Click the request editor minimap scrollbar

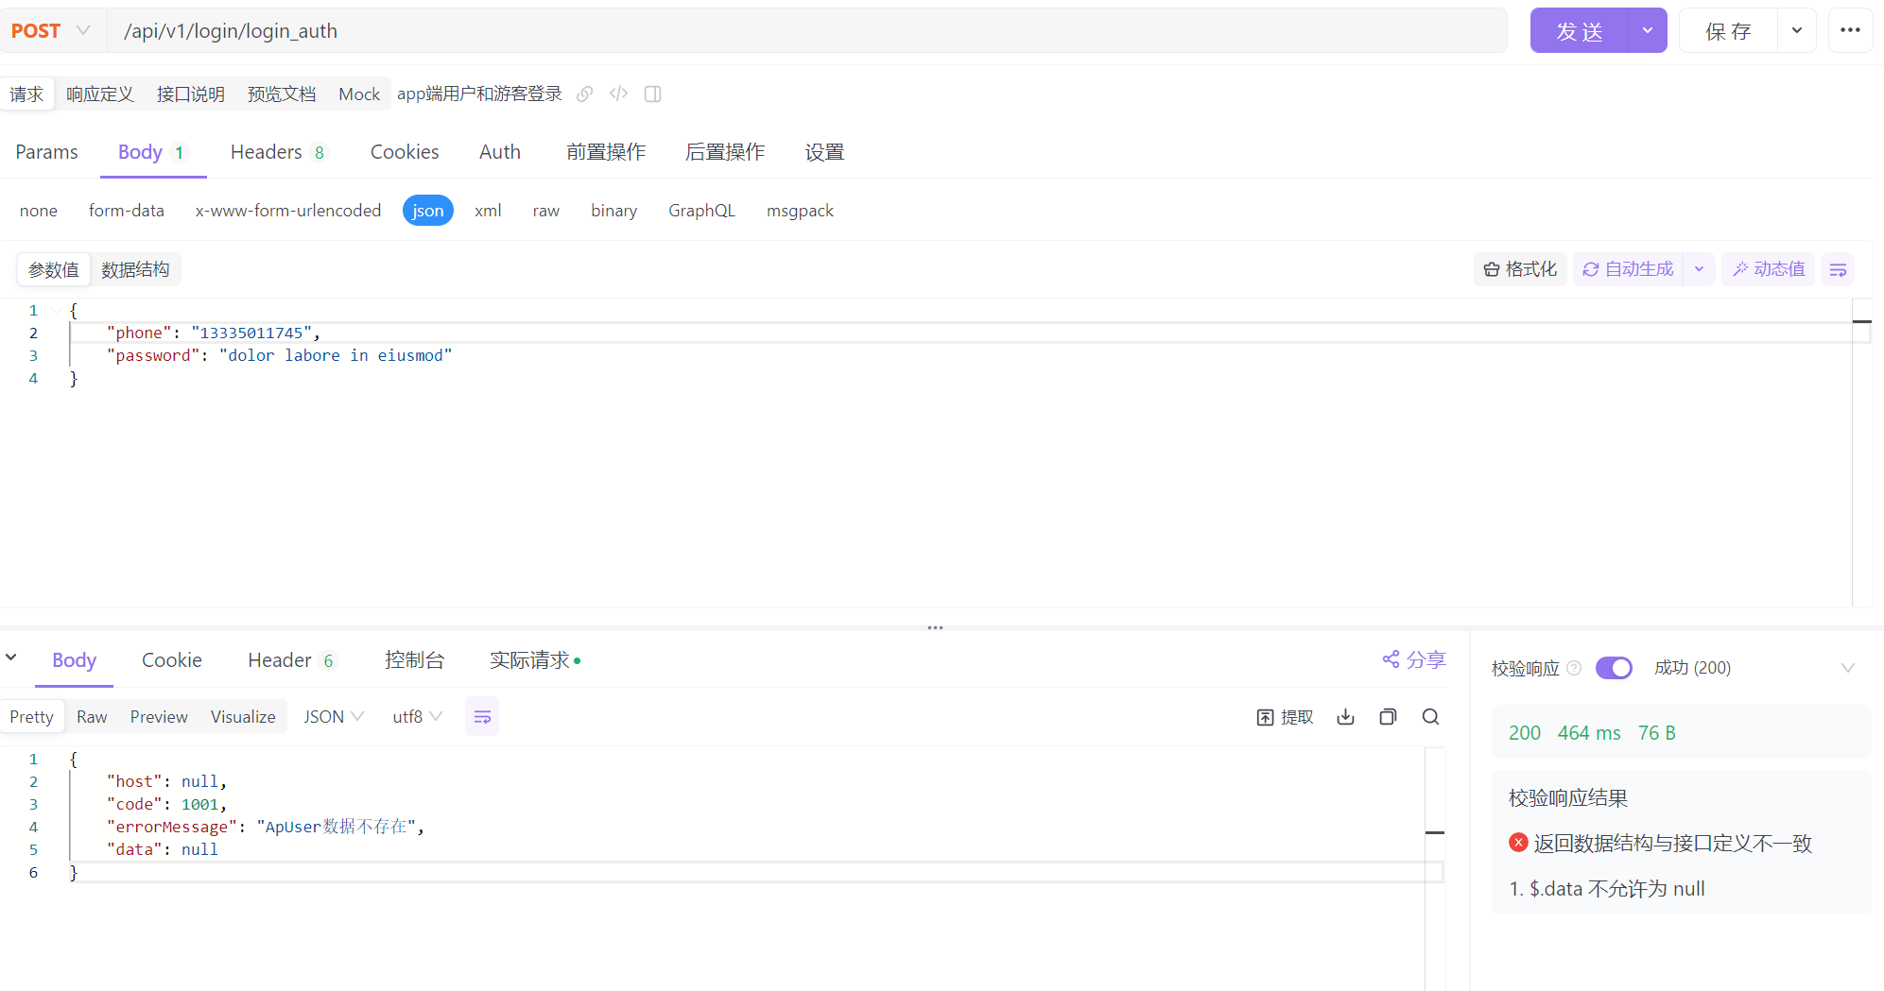(x=1861, y=453)
